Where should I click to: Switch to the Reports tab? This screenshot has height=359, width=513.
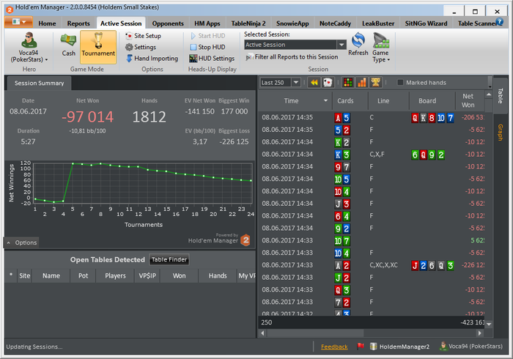tap(78, 23)
